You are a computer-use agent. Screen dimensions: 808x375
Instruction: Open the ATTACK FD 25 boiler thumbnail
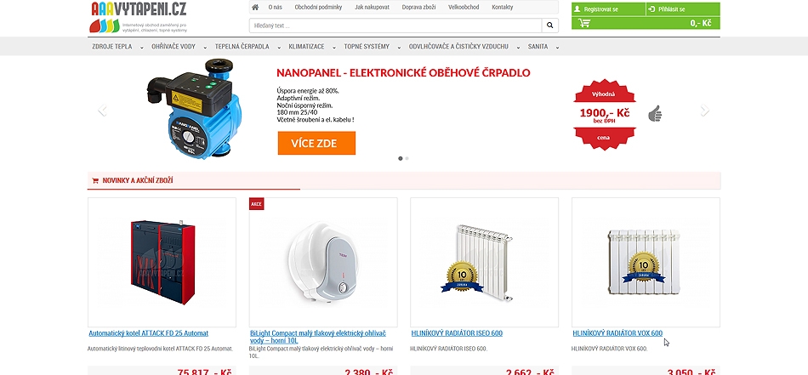pyautogui.click(x=162, y=262)
